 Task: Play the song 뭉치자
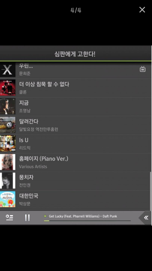76,181
